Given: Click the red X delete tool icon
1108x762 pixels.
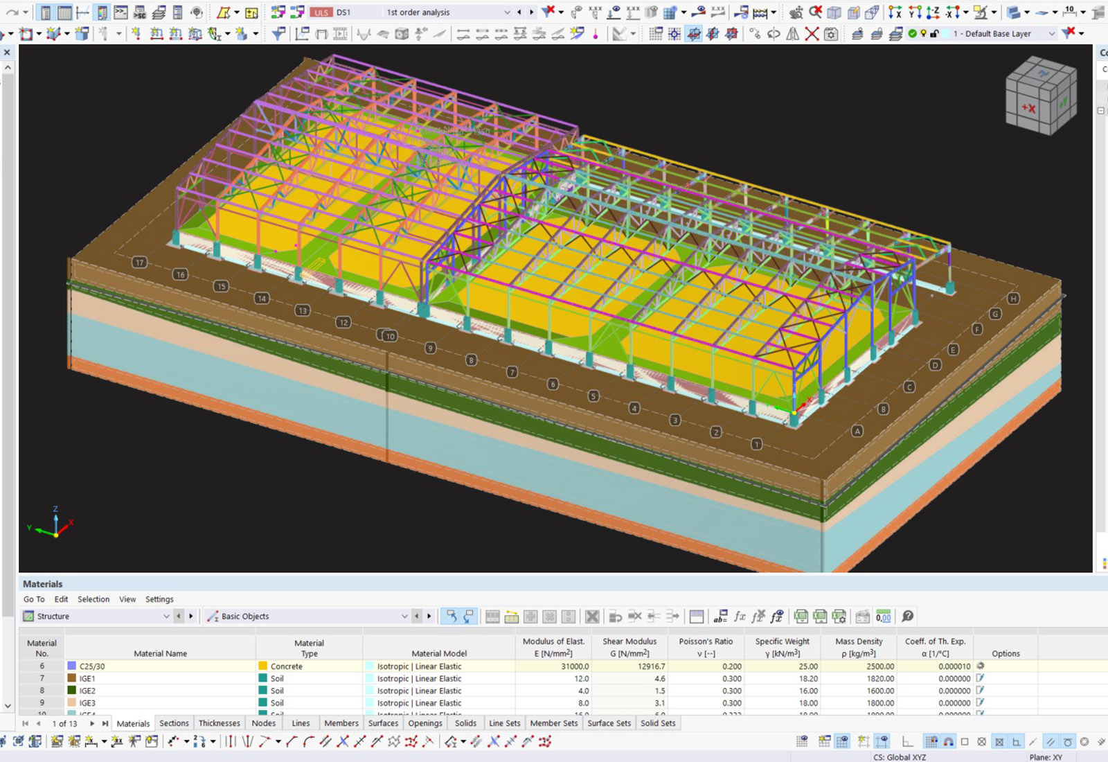Looking at the screenshot, I should click(812, 33).
